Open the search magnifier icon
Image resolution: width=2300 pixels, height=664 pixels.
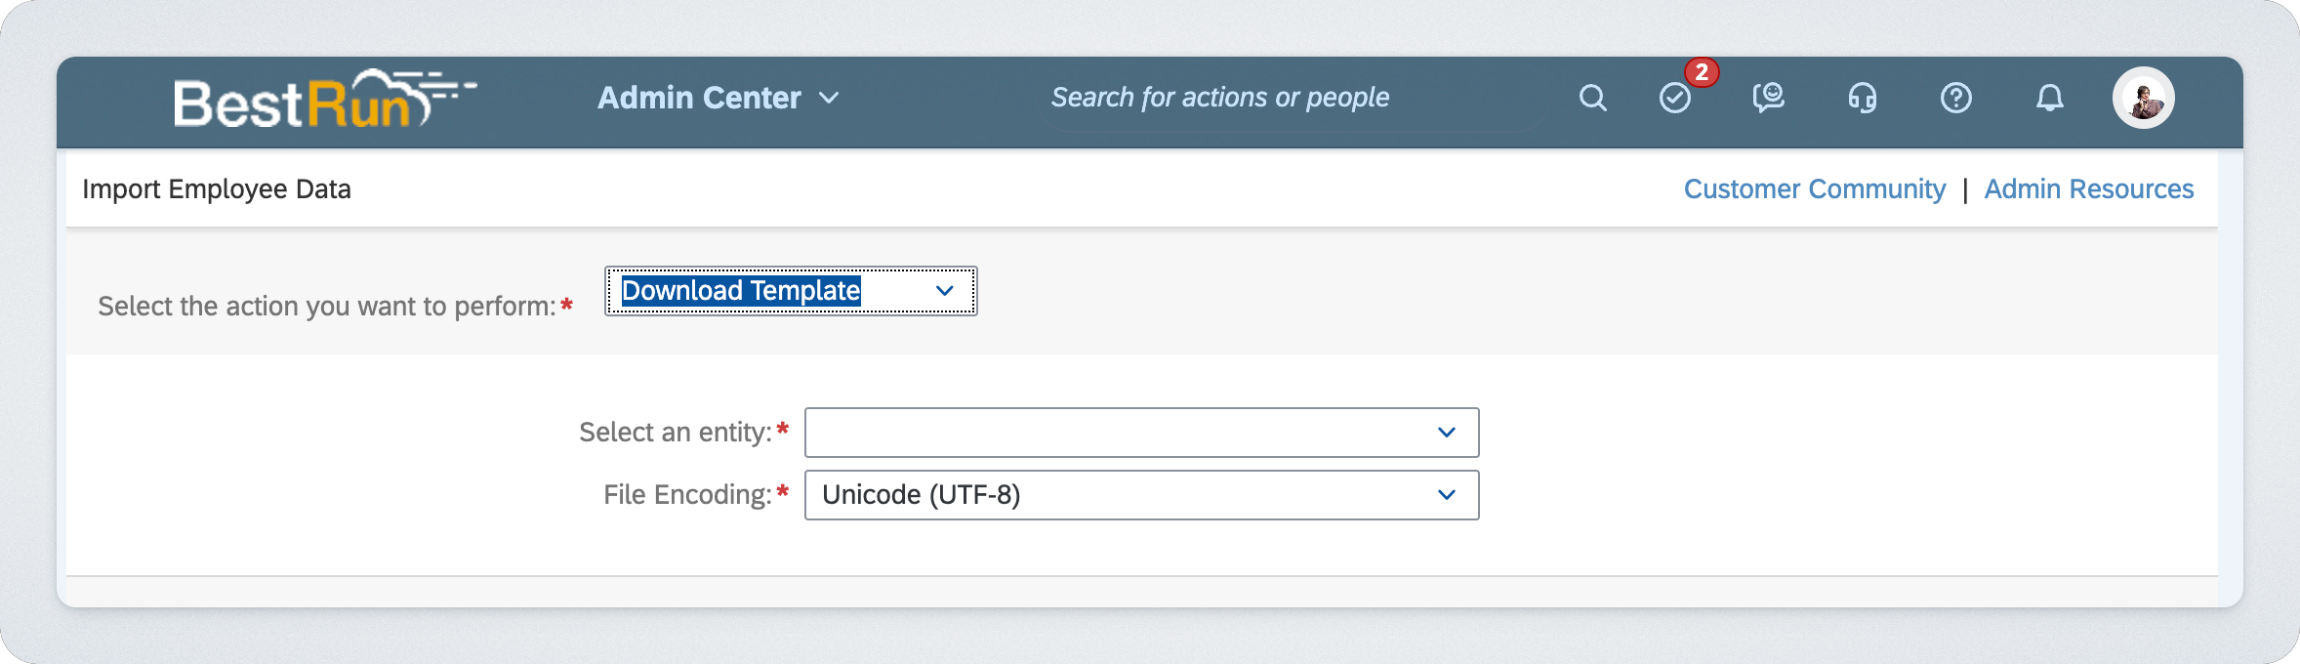(x=1592, y=98)
